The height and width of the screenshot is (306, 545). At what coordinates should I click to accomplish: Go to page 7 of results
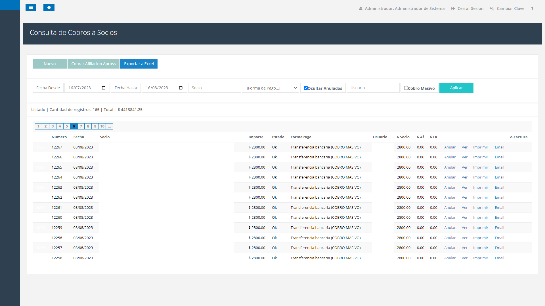point(81,126)
